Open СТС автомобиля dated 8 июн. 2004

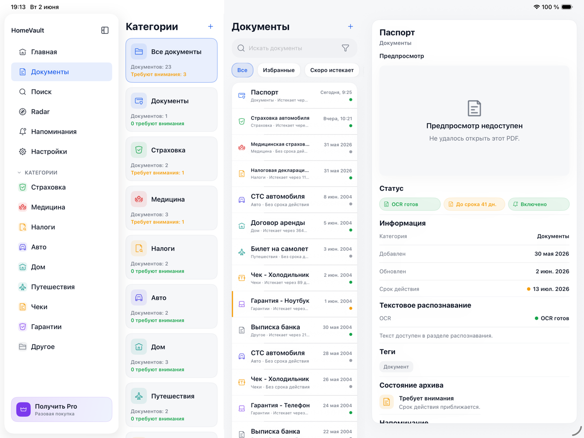click(x=294, y=200)
